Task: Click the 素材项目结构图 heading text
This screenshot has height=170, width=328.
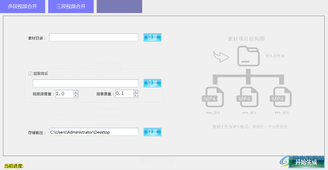Action: click(246, 39)
